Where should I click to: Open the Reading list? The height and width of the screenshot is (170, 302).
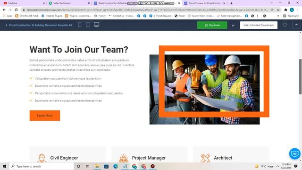291,16
